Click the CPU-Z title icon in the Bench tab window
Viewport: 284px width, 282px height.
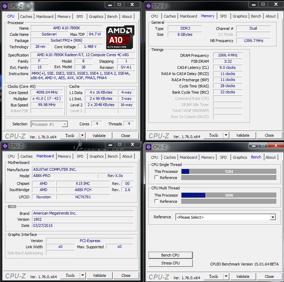click(149, 146)
